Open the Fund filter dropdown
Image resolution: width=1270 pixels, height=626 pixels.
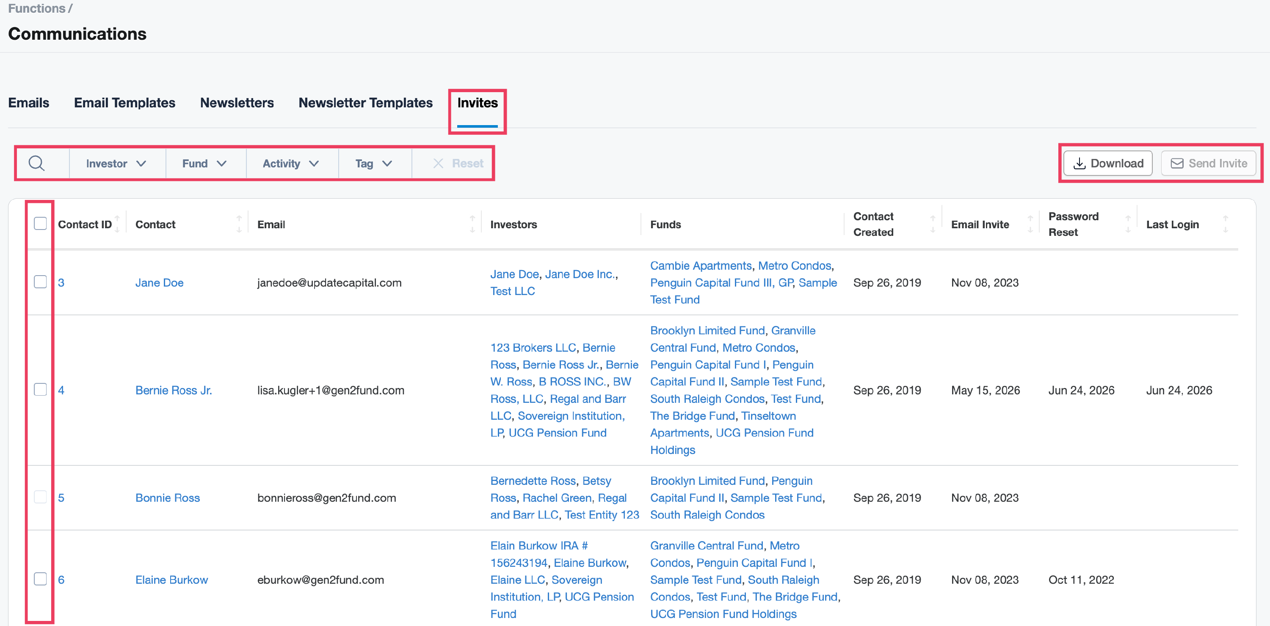click(x=205, y=164)
